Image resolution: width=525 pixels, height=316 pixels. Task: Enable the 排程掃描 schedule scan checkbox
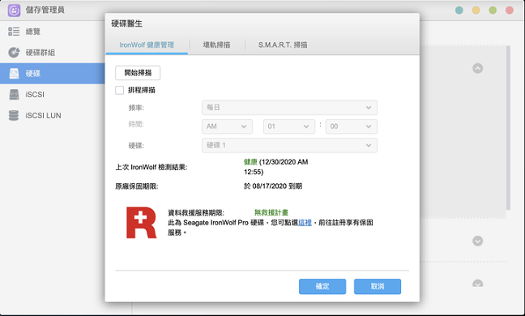point(120,90)
